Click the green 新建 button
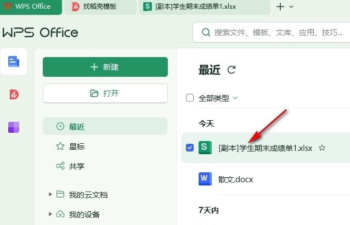This screenshot has width=350, height=225. pos(105,67)
